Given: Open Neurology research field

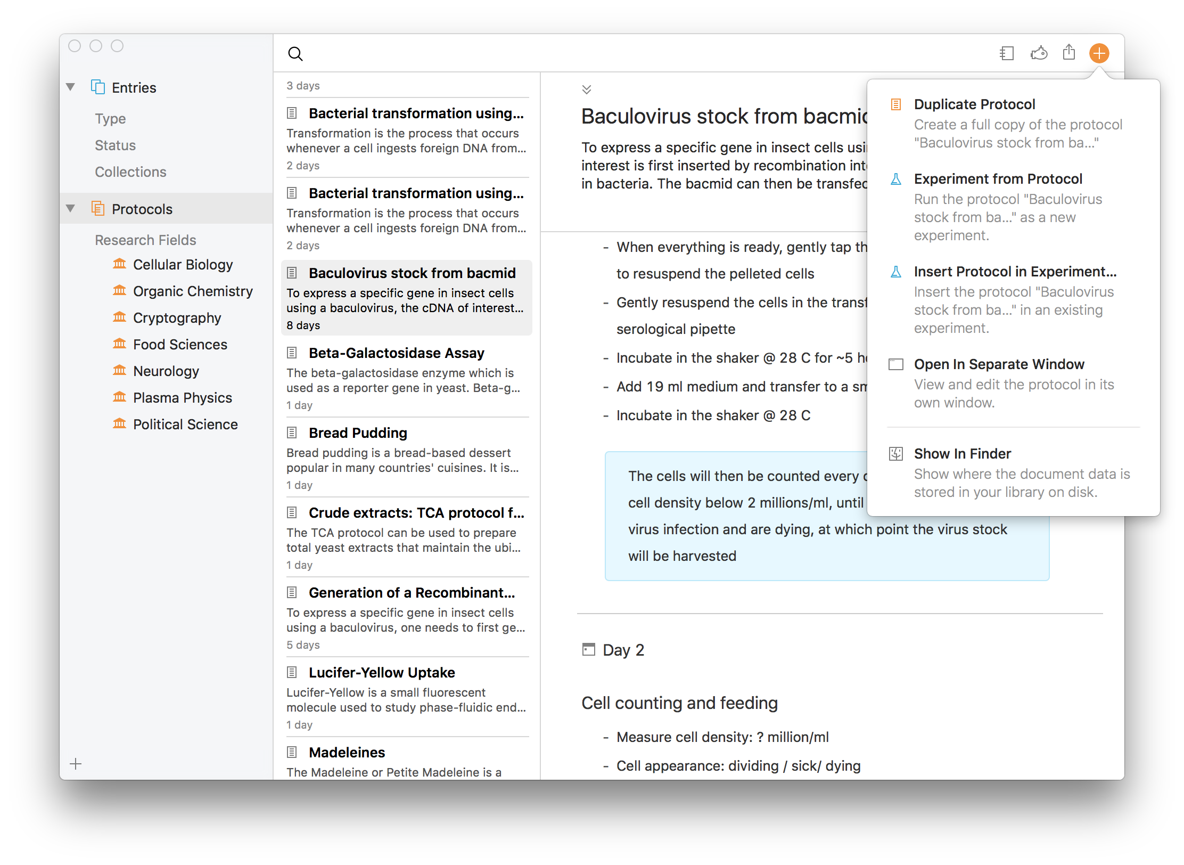Looking at the screenshot, I should pos(166,371).
